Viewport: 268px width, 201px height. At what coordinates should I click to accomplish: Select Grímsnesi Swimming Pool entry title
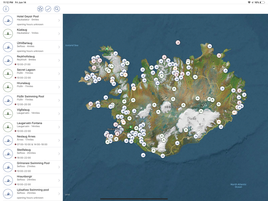pos(33,163)
